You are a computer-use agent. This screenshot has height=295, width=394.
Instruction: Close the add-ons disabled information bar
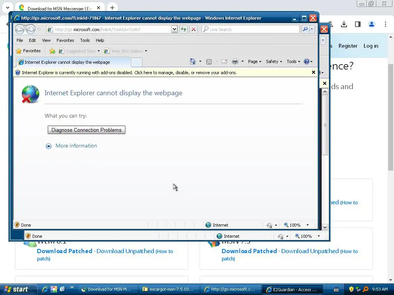tap(313, 72)
